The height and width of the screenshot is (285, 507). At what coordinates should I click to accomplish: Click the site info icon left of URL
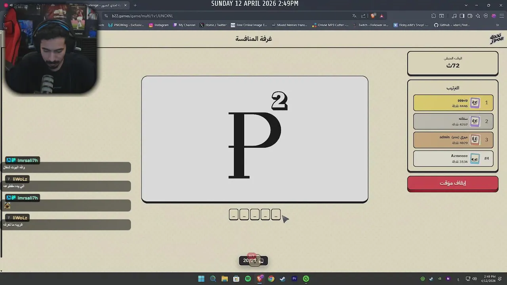(106, 16)
